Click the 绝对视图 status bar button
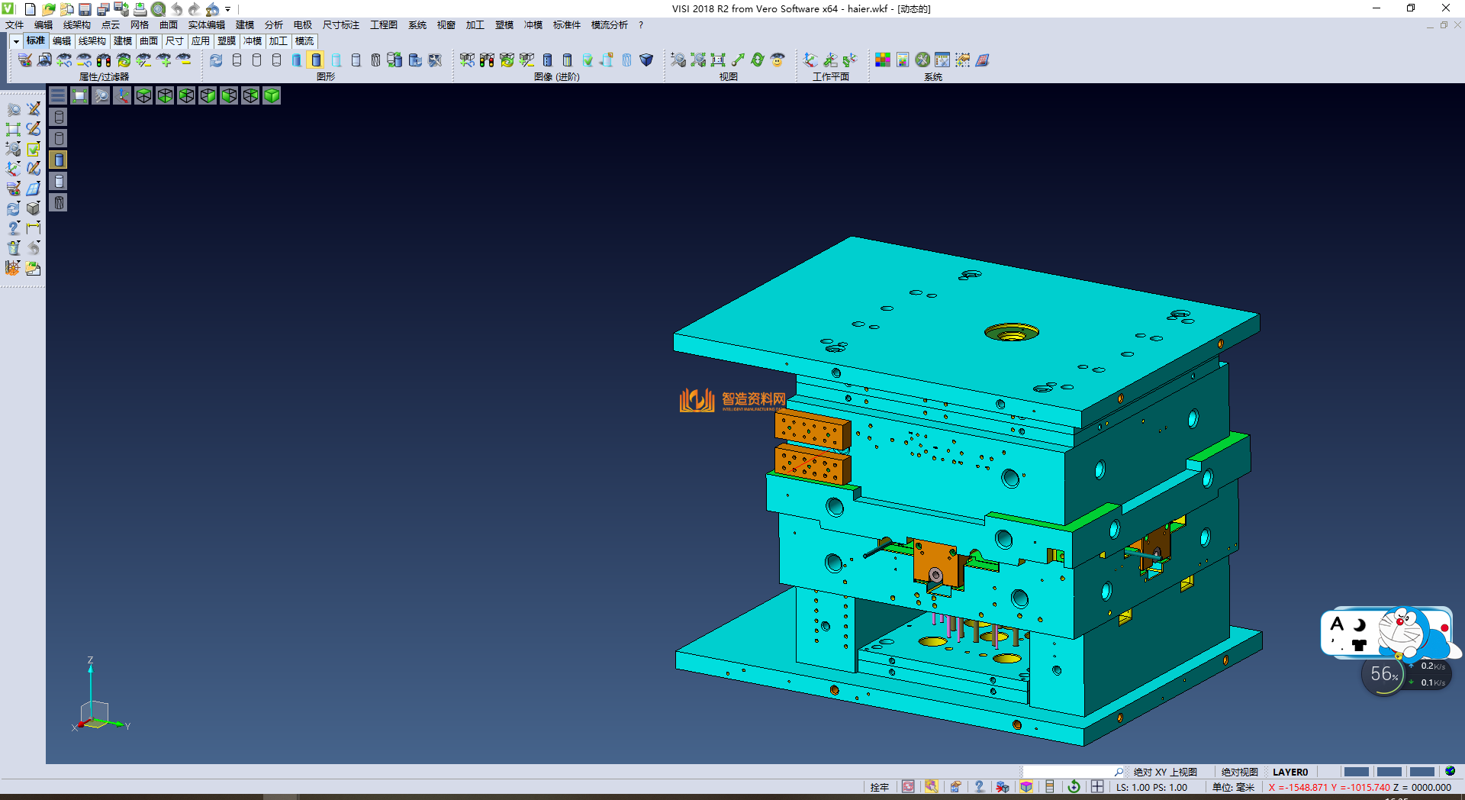The width and height of the screenshot is (1465, 800). 1239,772
